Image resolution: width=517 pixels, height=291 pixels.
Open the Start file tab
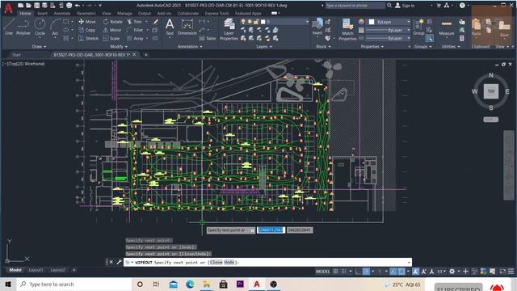[x=16, y=55]
